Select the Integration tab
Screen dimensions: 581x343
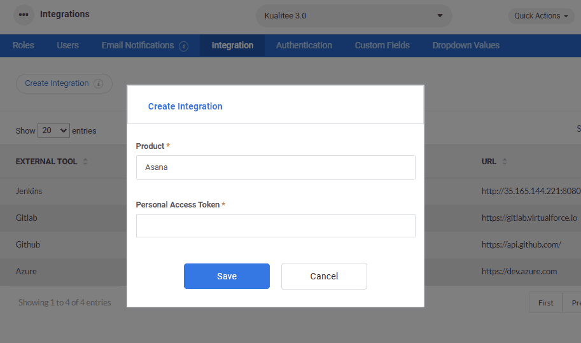coord(232,46)
